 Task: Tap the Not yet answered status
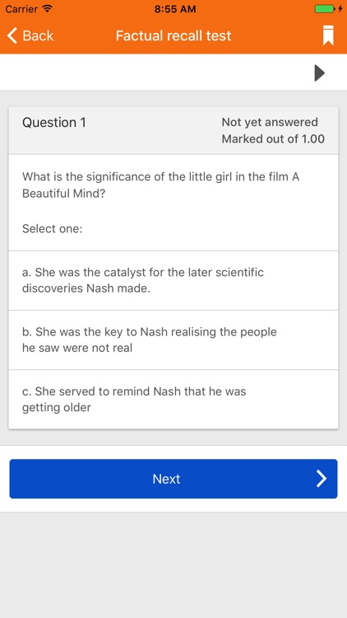tap(270, 122)
